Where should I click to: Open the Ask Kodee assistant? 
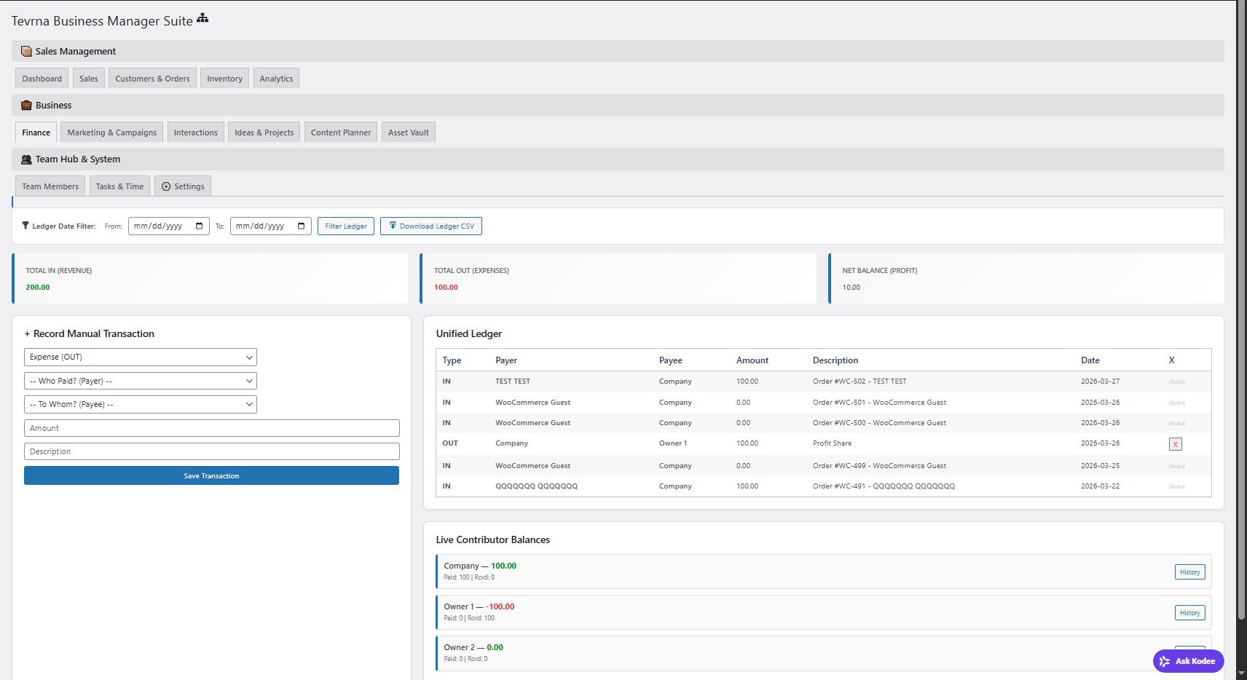point(1187,661)
